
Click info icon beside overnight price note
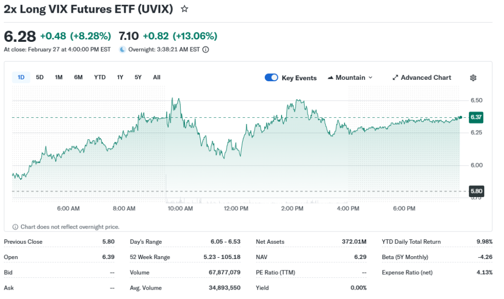pyautogui.click(x=15, y=227)
